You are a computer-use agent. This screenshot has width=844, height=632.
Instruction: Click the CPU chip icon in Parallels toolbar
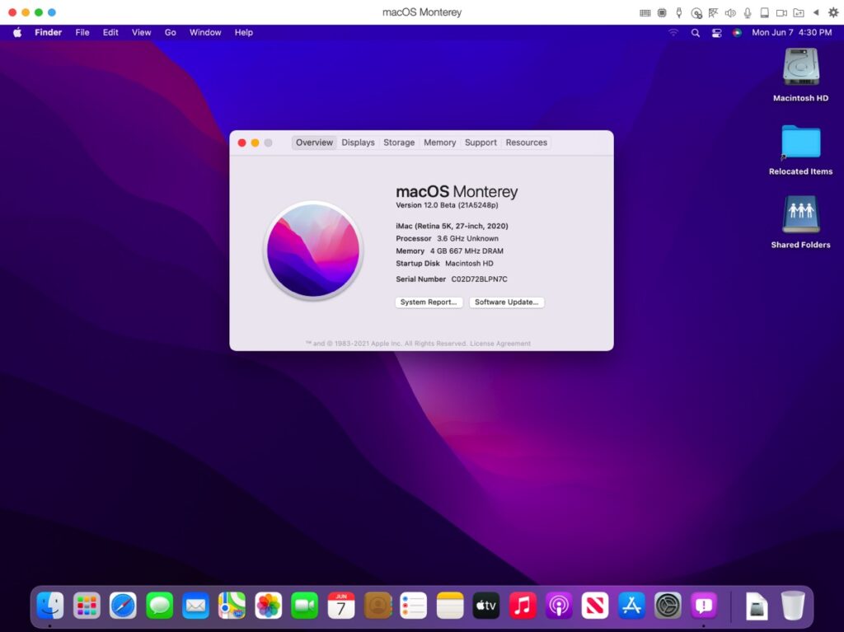tap(662, 12)
